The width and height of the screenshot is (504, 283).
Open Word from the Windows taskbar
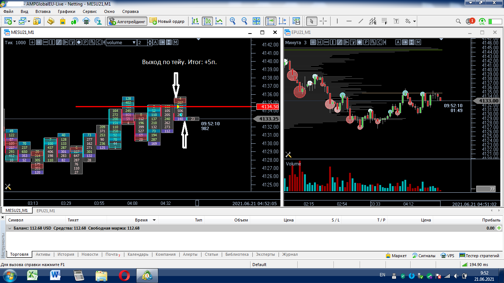pyautogui.click(x=56, y=275)
